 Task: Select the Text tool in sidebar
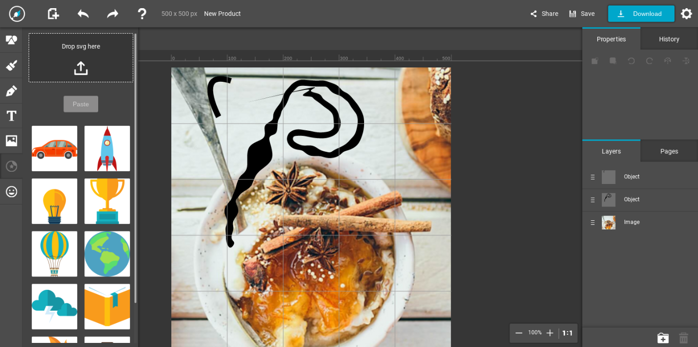click(x=11, y=116)
